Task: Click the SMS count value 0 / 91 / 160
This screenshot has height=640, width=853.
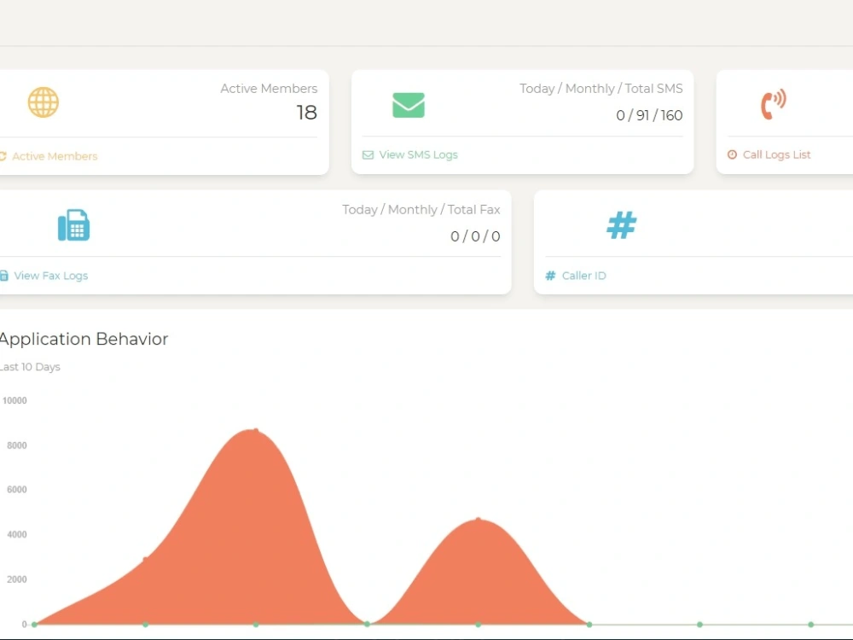Action: [649, 115]
